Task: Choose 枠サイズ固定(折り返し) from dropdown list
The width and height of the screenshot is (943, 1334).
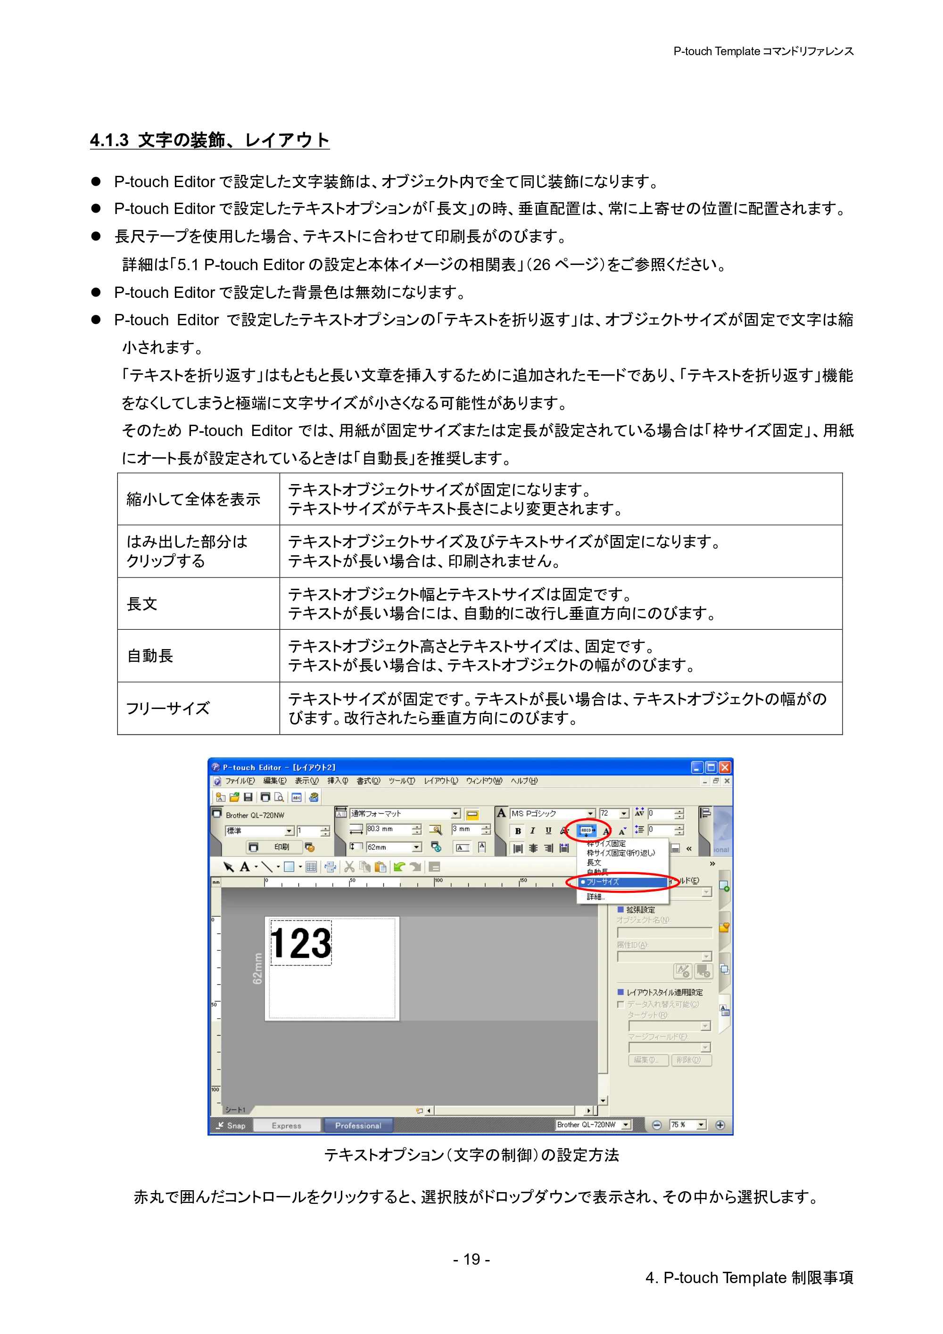Action: tap(621, 853)
